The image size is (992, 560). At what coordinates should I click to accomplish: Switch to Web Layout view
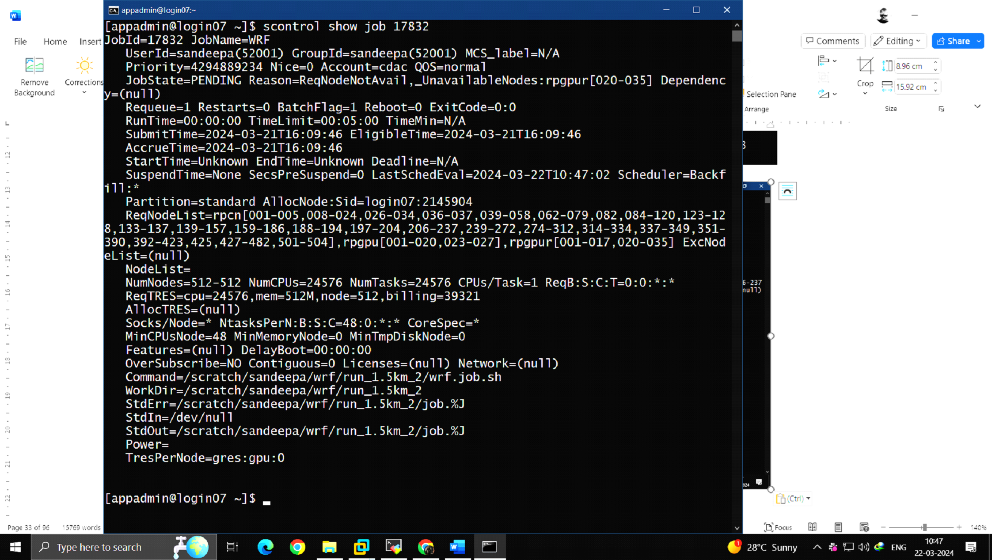864,527
